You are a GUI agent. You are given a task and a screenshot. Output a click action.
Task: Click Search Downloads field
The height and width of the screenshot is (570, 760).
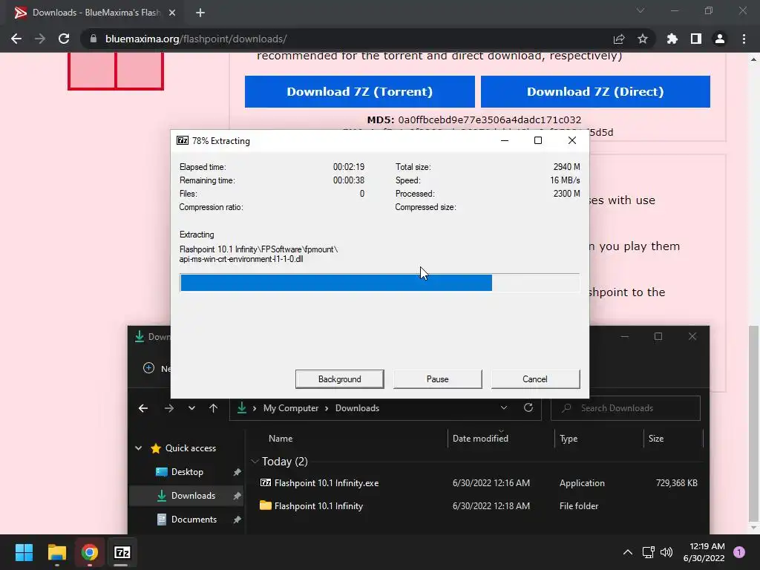tap(625, 408)
